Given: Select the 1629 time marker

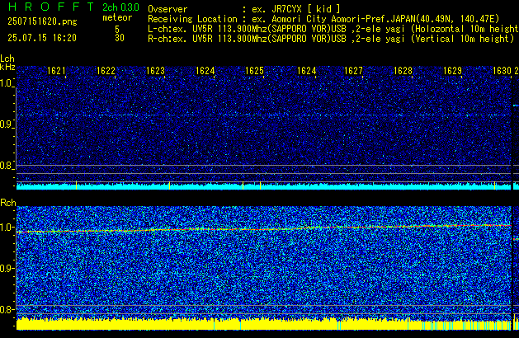Looking at the screenshot, I should click(452, 71).
